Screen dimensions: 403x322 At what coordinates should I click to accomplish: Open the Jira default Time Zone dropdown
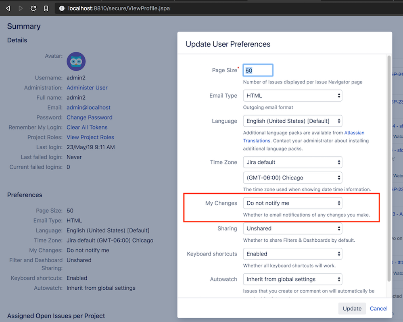pos(292,162)
